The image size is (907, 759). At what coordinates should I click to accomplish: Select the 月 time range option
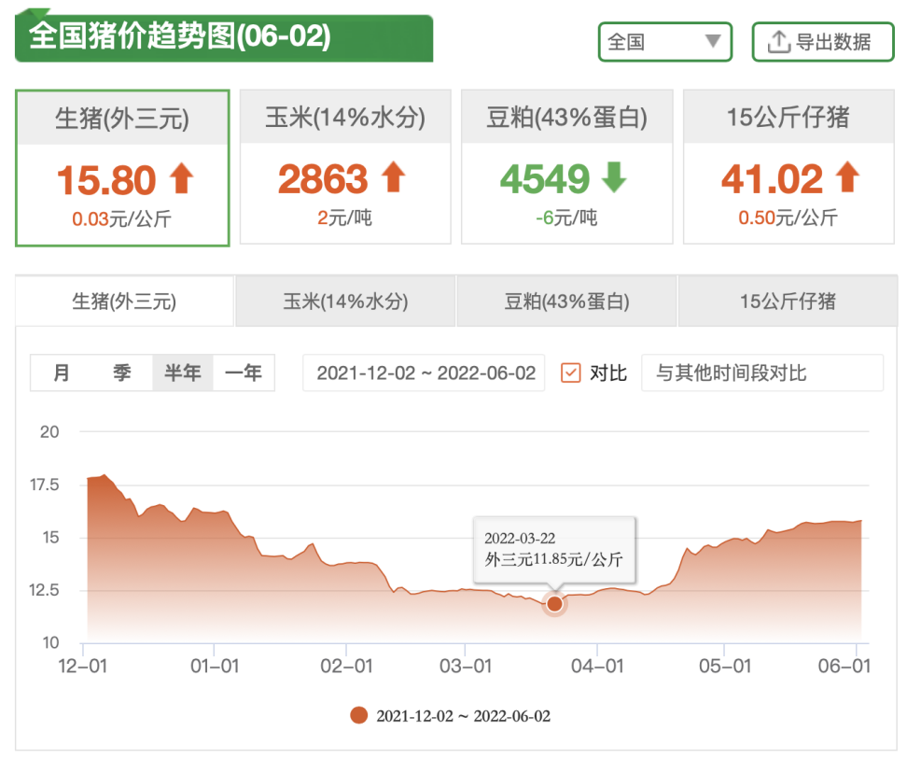(x=62, y=372)
